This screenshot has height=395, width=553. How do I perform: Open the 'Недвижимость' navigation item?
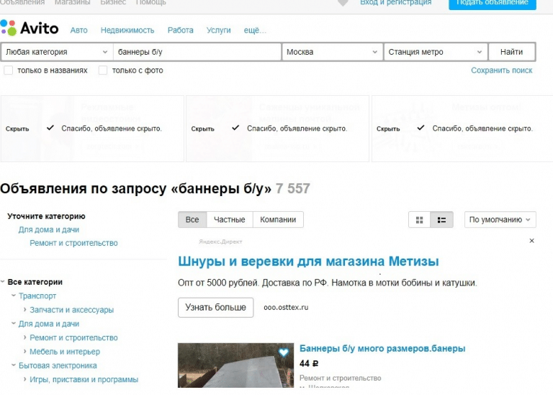[127, 30]
